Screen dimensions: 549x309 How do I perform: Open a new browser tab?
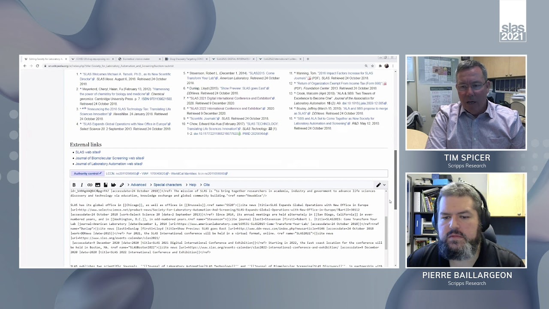tap(308, 59)
